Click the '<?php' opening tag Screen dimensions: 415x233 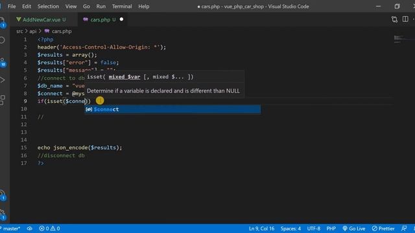pos(45,39)
